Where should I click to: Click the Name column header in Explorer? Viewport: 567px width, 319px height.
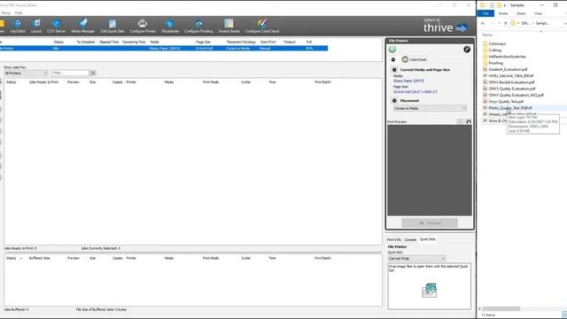(487, 35)
